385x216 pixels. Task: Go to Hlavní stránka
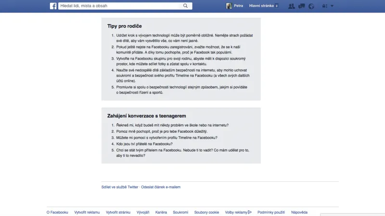pyautogui.click(x=261, y=6)
